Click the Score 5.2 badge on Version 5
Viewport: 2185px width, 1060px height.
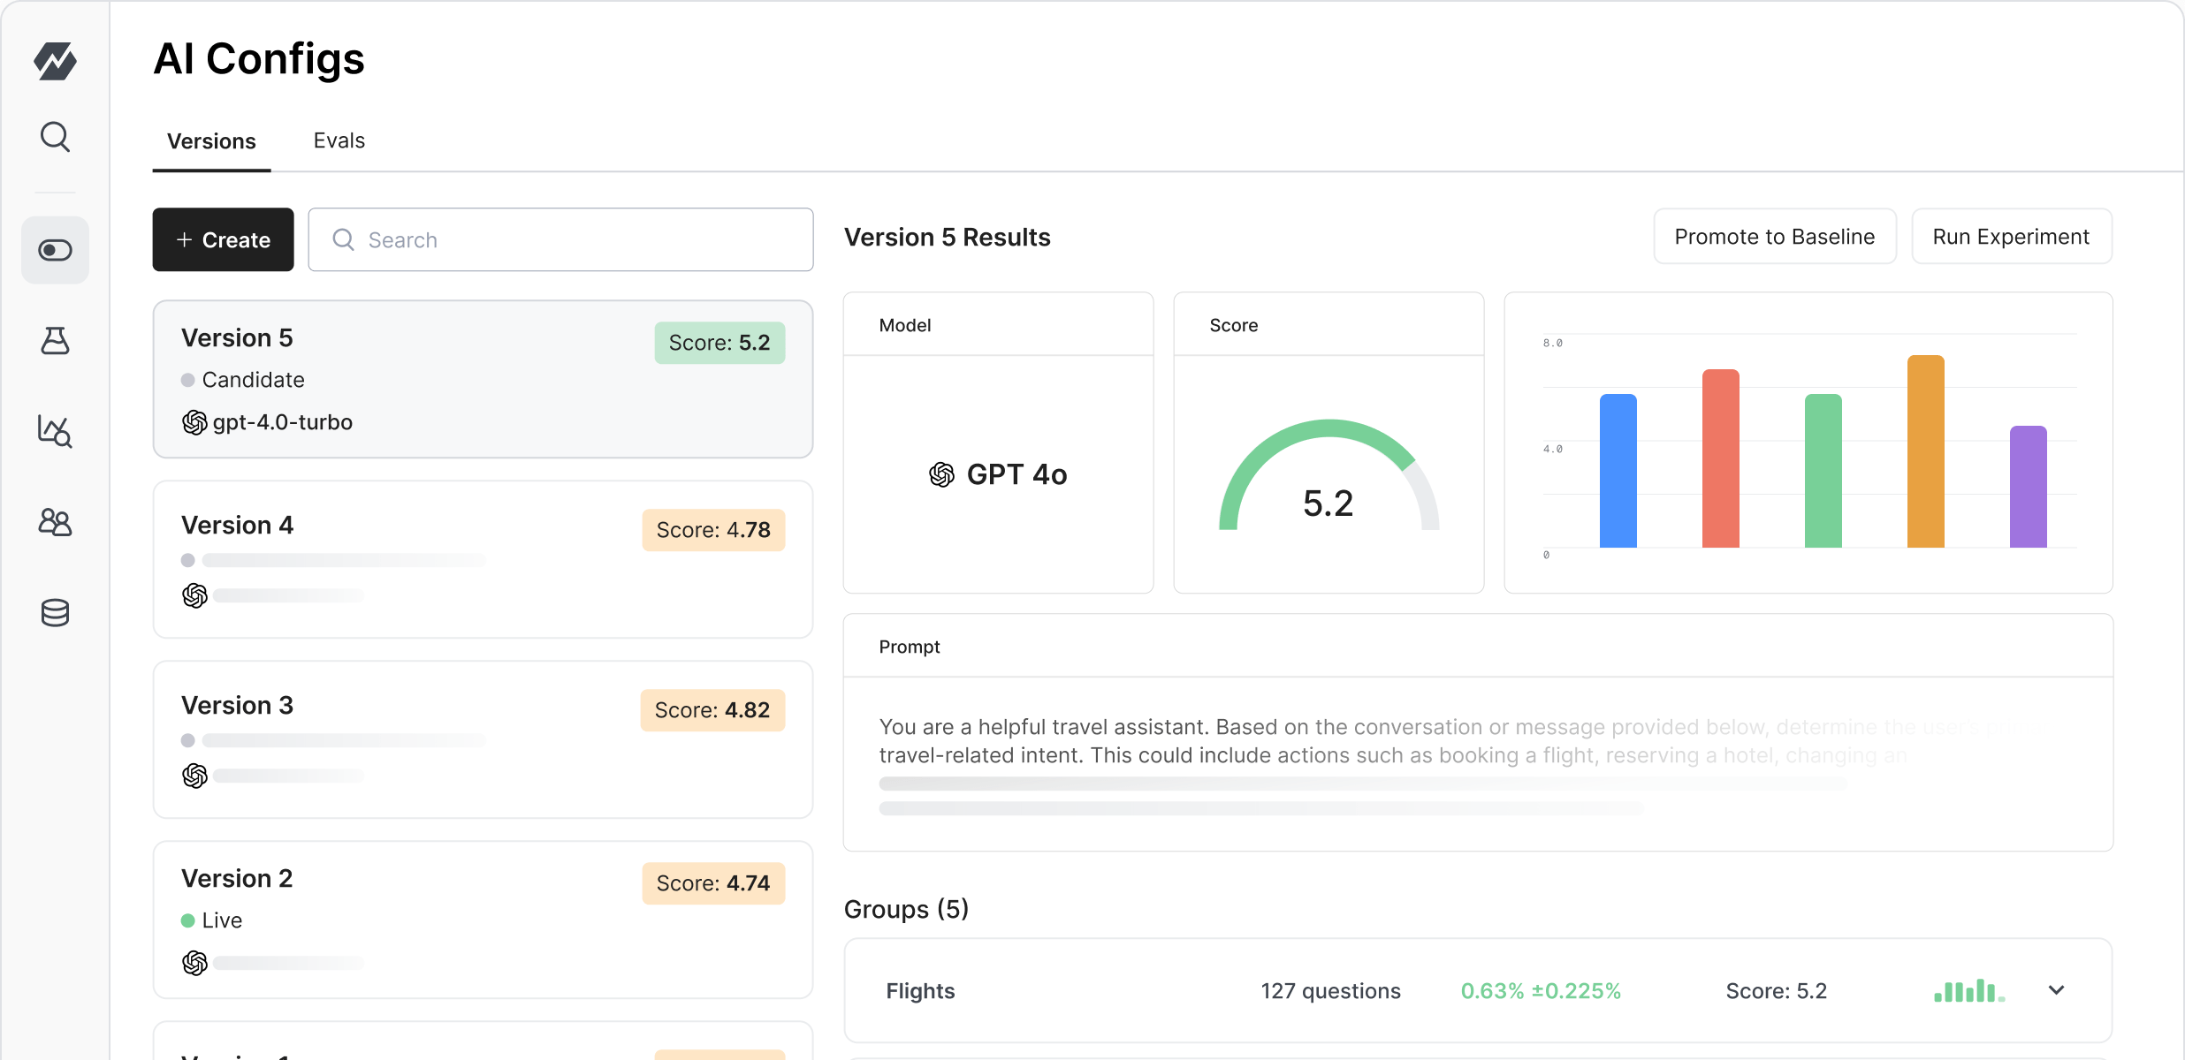pos(719,343)
